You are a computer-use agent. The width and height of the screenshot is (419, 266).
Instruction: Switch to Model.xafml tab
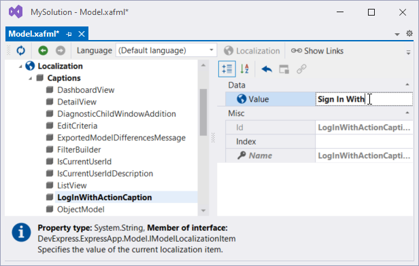point(34,34)
